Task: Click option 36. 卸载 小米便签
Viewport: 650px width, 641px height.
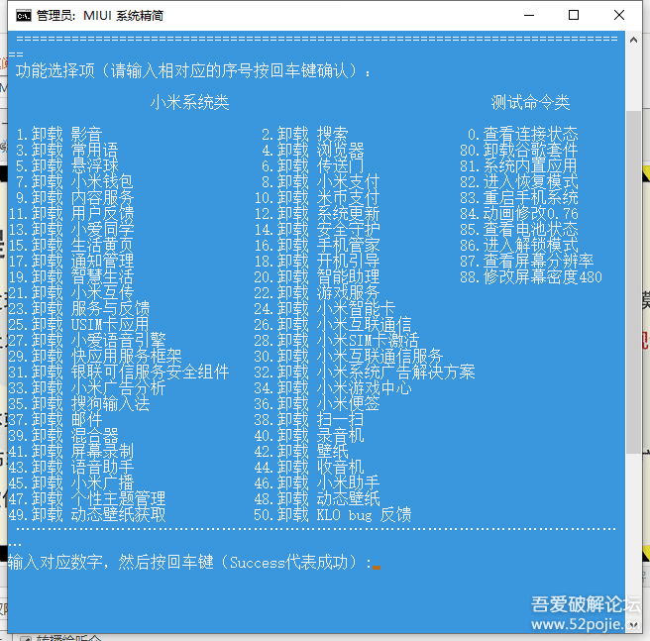Action: coord(317,403)
